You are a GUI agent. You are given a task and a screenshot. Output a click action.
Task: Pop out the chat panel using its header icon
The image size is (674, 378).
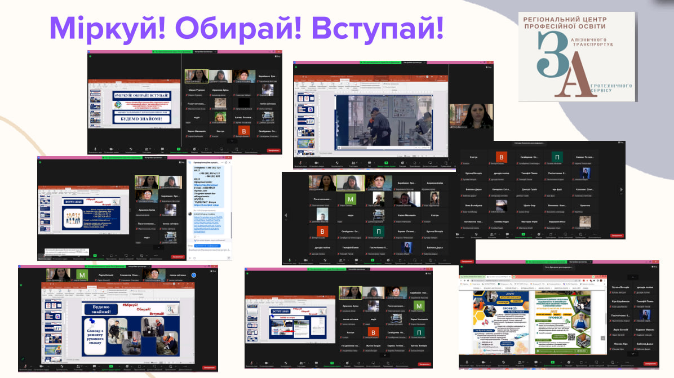point(225,163)
